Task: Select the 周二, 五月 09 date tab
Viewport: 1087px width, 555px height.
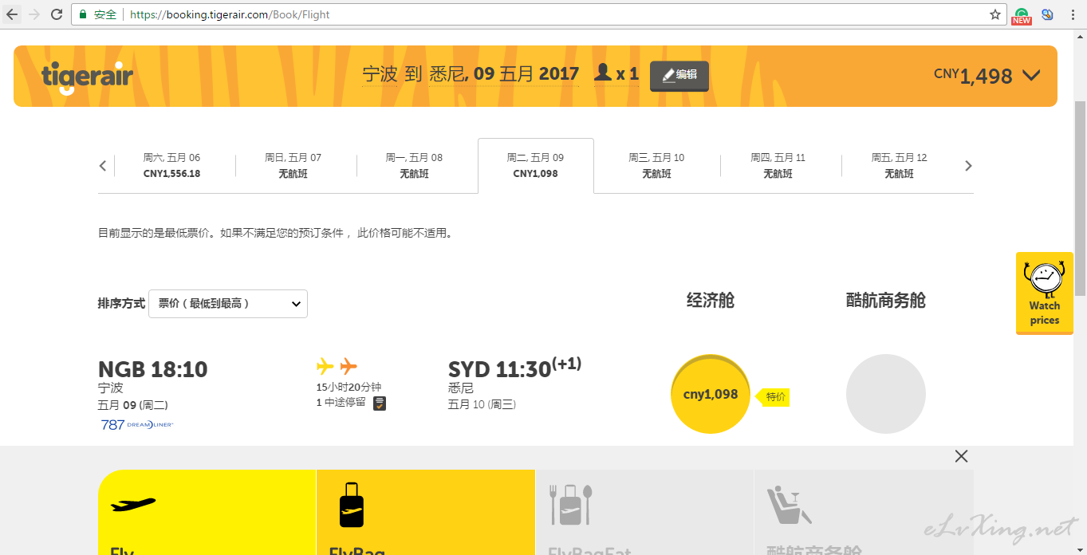Action: 535,165
